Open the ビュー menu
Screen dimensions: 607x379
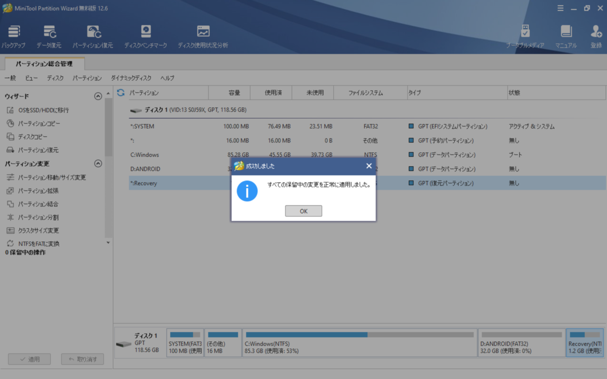point(31,78)
